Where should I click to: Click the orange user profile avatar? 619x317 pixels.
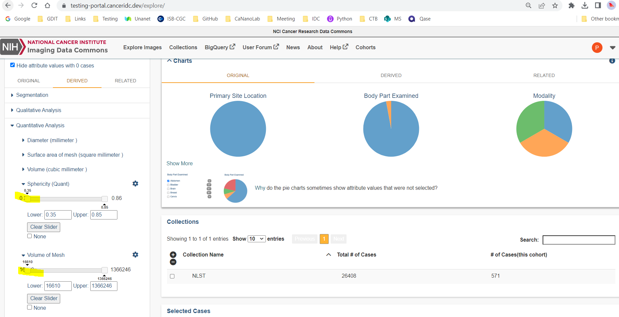(x=597, y=48)
